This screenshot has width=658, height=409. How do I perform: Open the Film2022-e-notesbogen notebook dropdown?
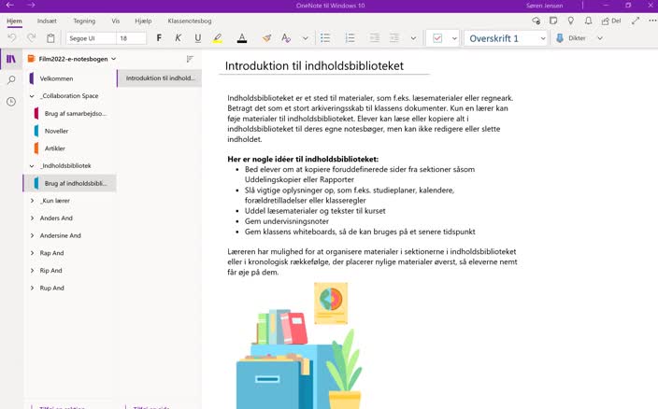pyautogui.click(x=72, y=59)
